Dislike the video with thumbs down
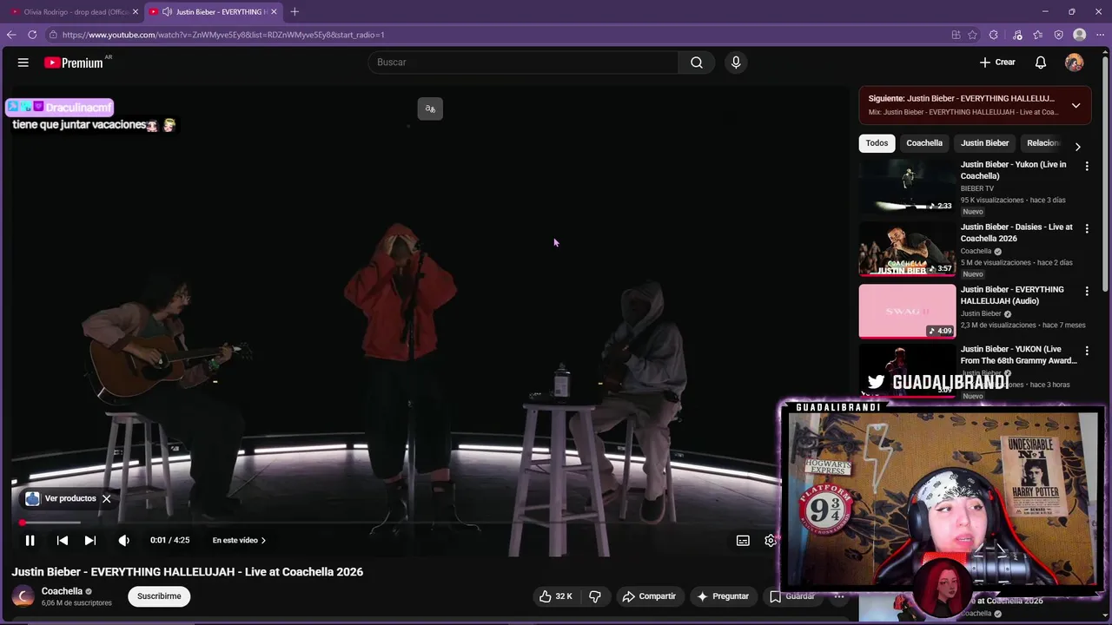 (595, 596)
